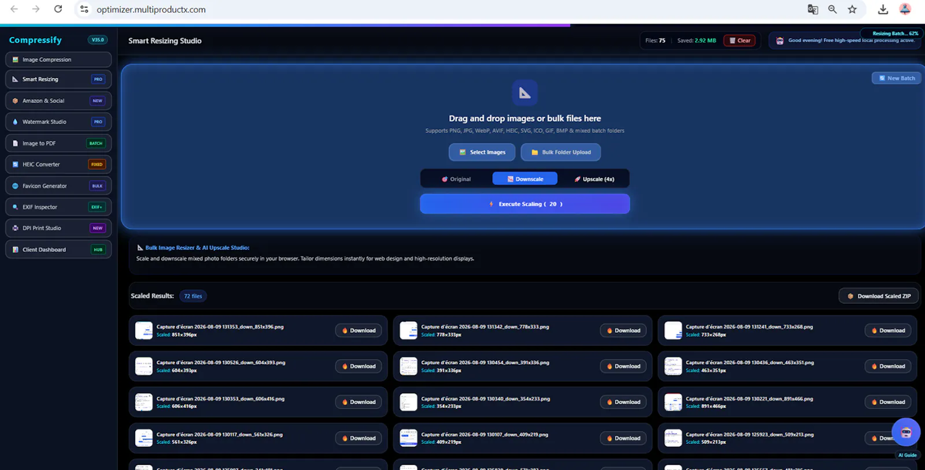This screenshot has height=470, width=925.
Task: Download the 130436_down_463x351.png file
Action: coord(888,367)
